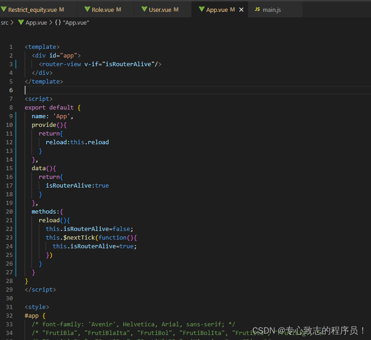
Task: Click the font-family 'Avenir' comment line
Action: click(133, 324)
